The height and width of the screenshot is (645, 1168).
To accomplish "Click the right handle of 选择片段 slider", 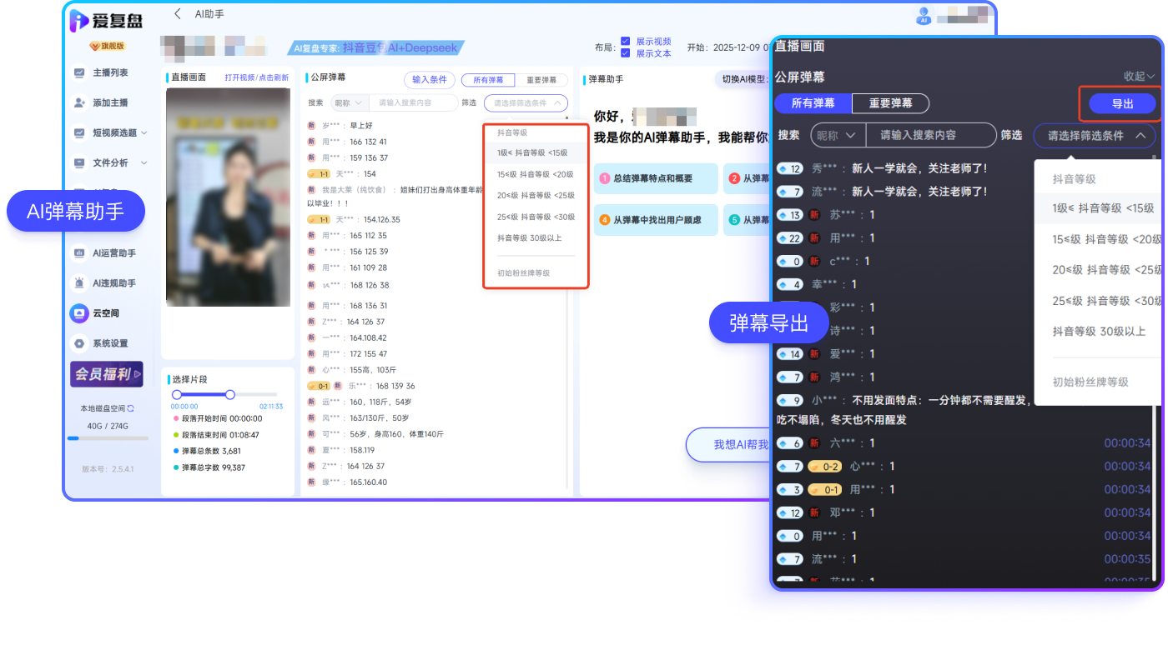I will [x=230, y=394].
